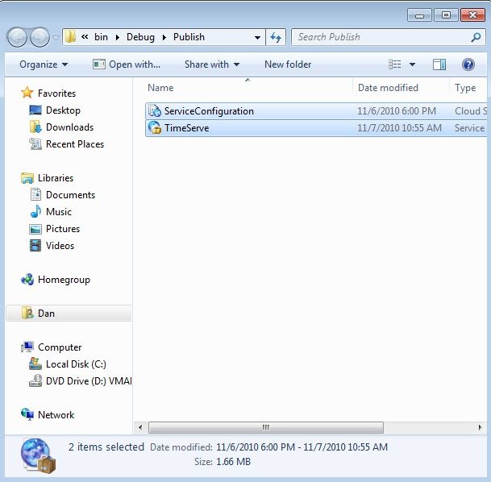Click the Computer monitor icon
This screenshot has height=482, width=491.
click(x=27, y=347)
